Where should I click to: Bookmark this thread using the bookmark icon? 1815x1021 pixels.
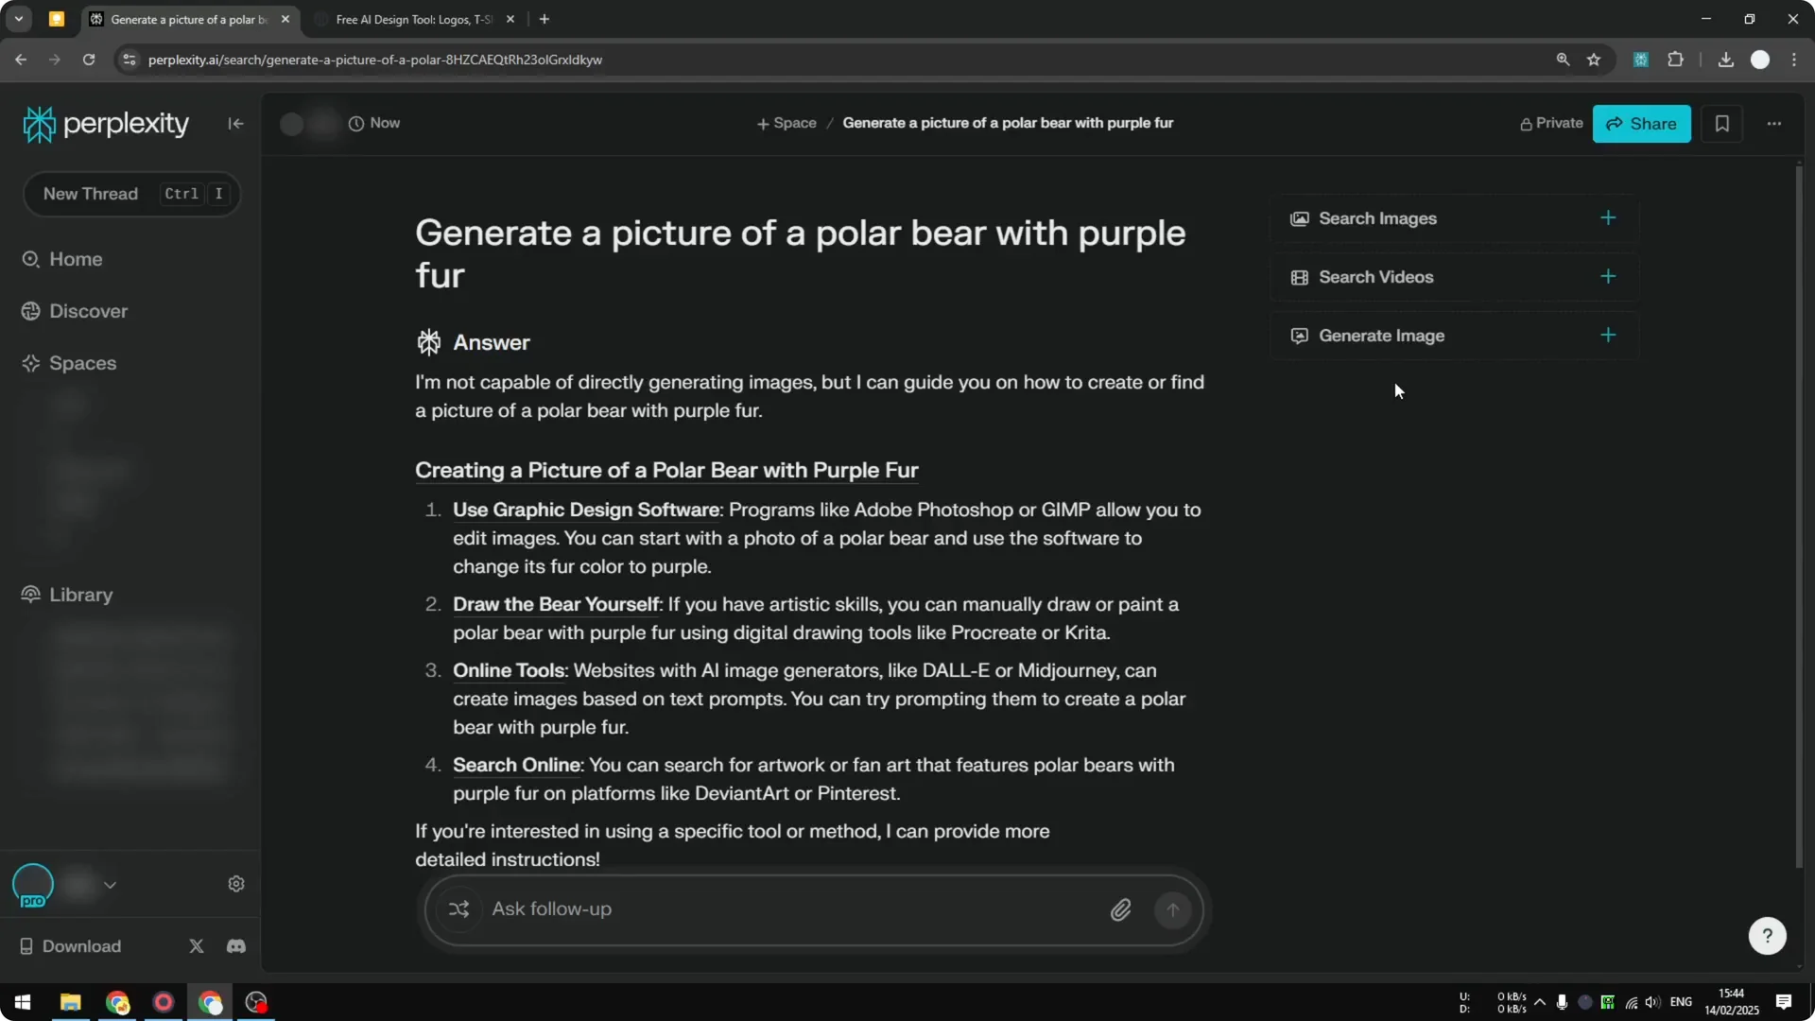pyautogui.click(x=1722, y=123)
